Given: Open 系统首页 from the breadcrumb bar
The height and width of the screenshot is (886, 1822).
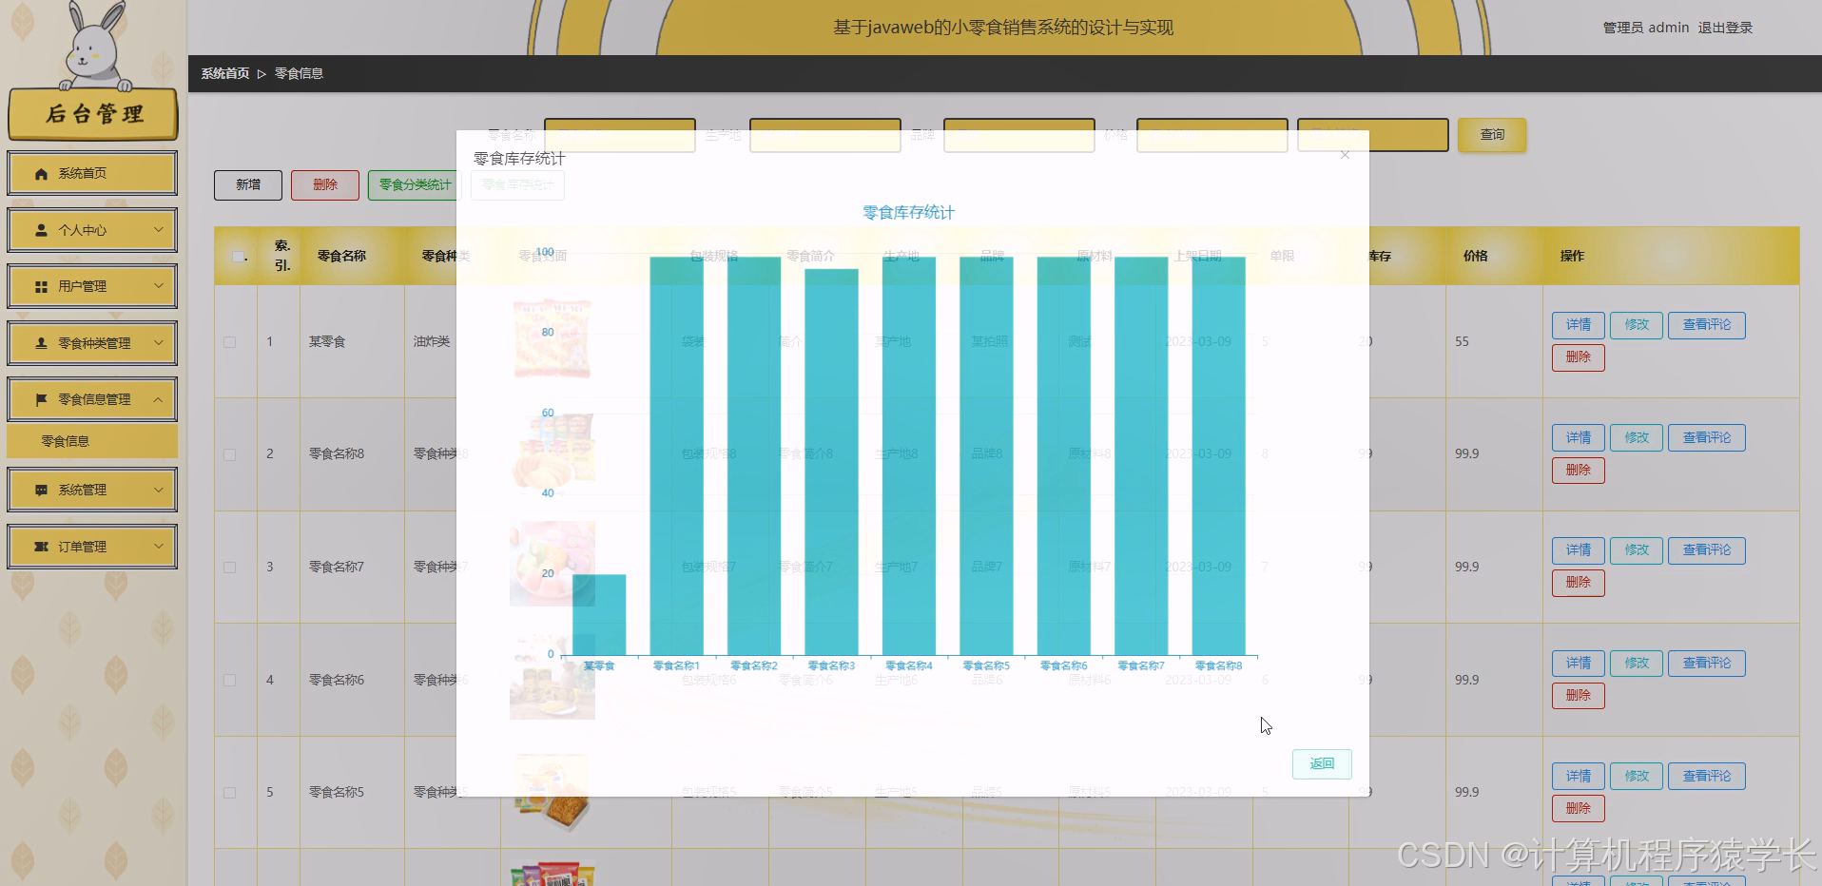Looking at the screenshot, I should click(224, 72).
